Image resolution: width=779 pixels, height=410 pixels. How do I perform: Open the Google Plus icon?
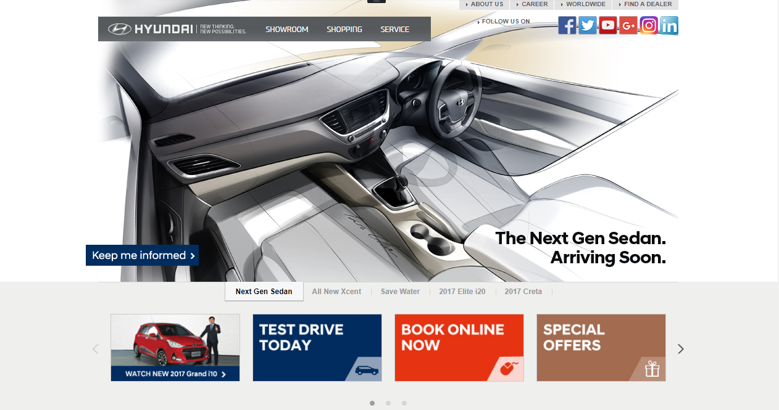628,25
